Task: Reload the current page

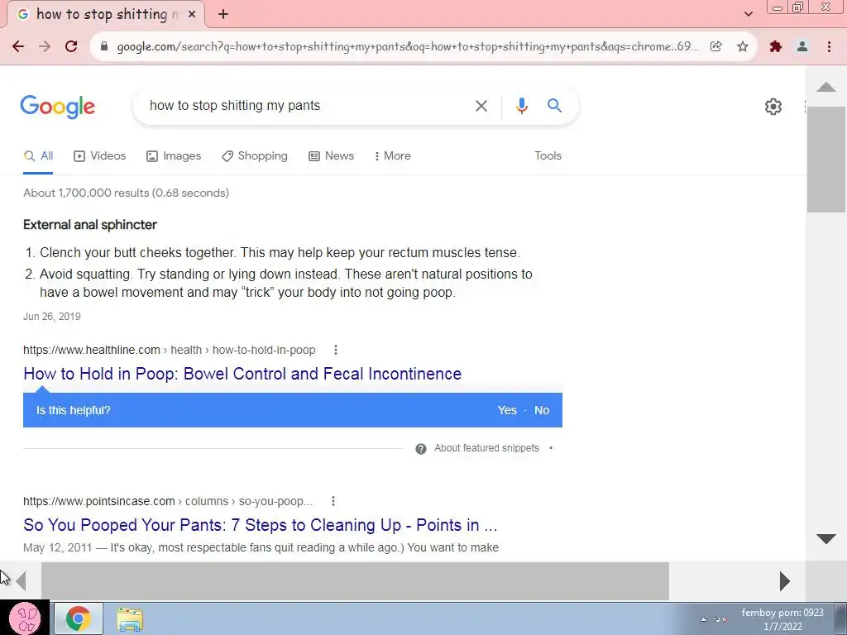Action: (x=71, y=46)
